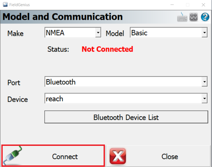Click the Connect button label

(65, 157)
